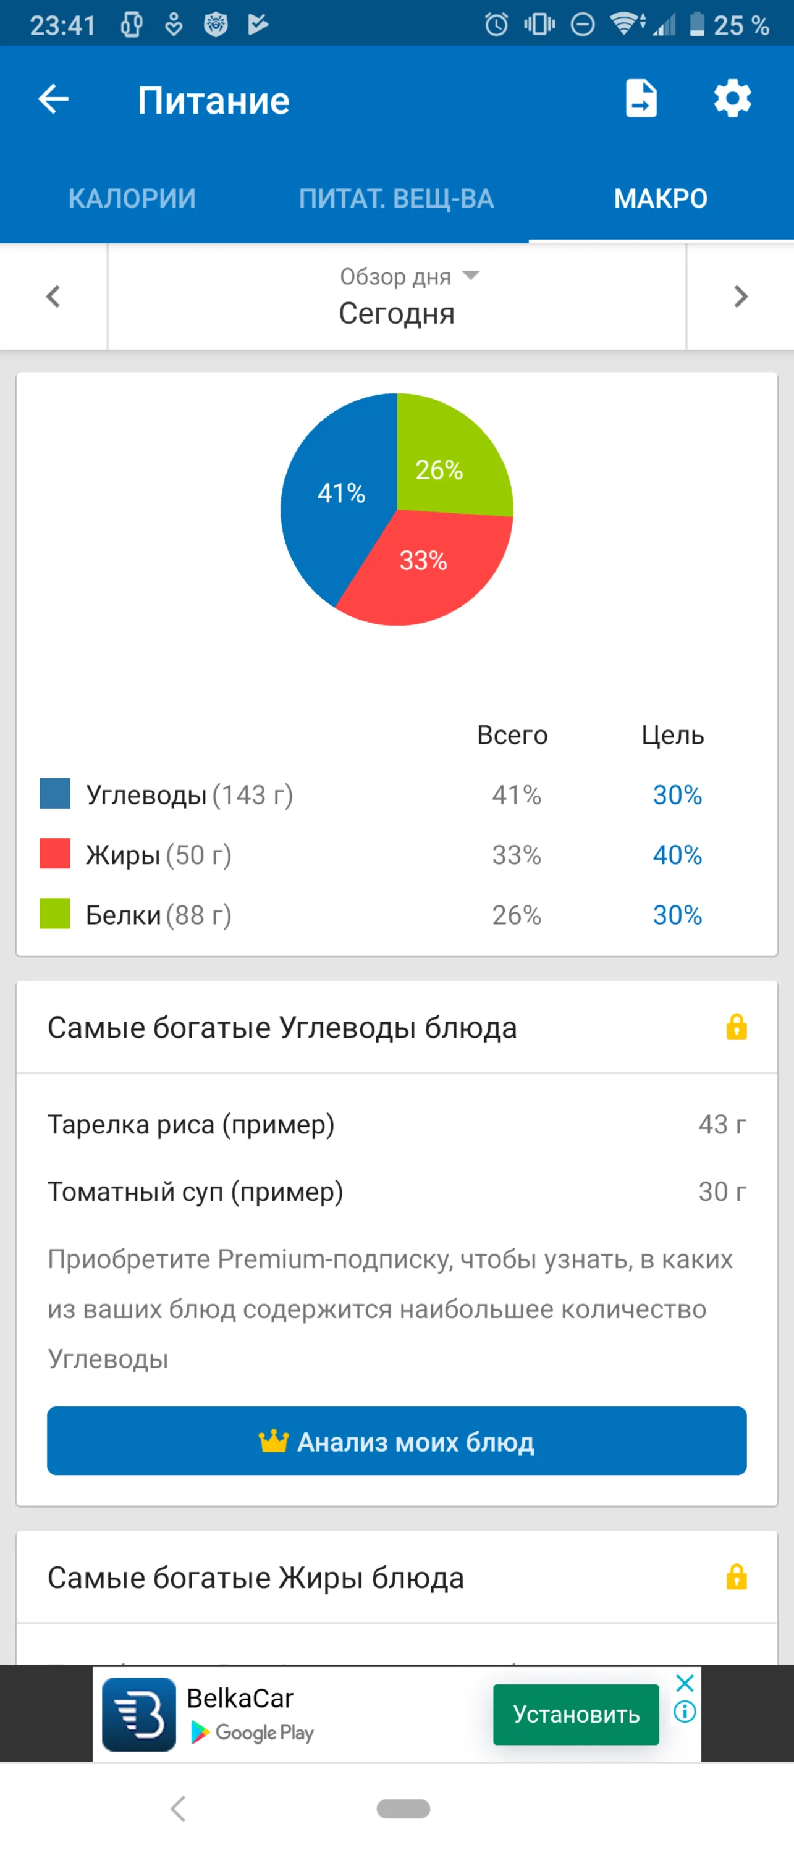Switch to the КАЛОРИИ tab
Viewport: 794px width, 1853px height.
coord(131,197)
